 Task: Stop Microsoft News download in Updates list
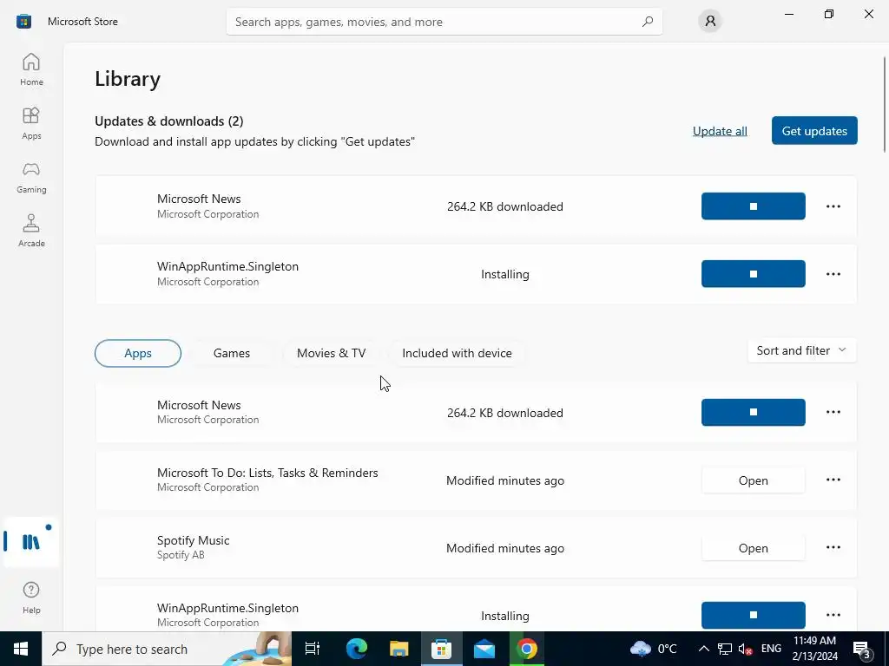(x=753, y=206)
